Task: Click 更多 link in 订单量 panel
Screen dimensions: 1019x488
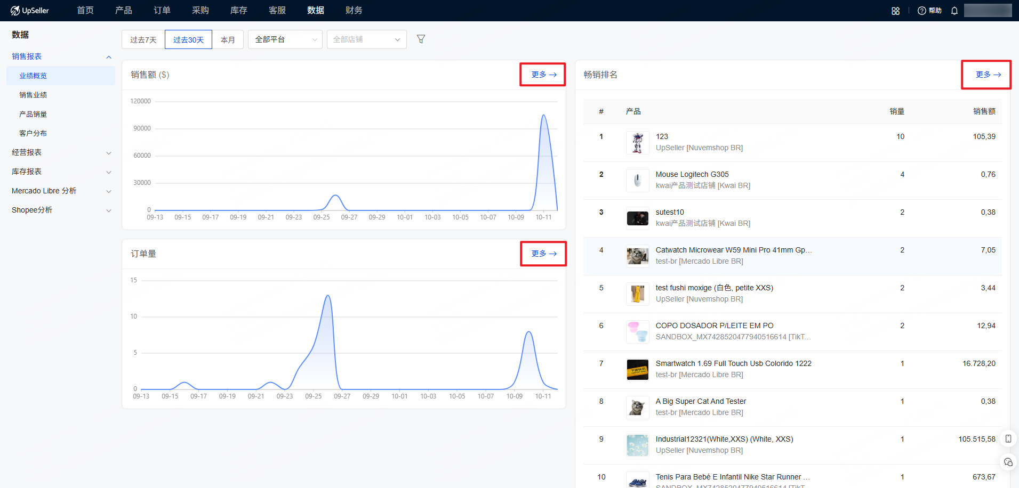Action: [543, 254]
